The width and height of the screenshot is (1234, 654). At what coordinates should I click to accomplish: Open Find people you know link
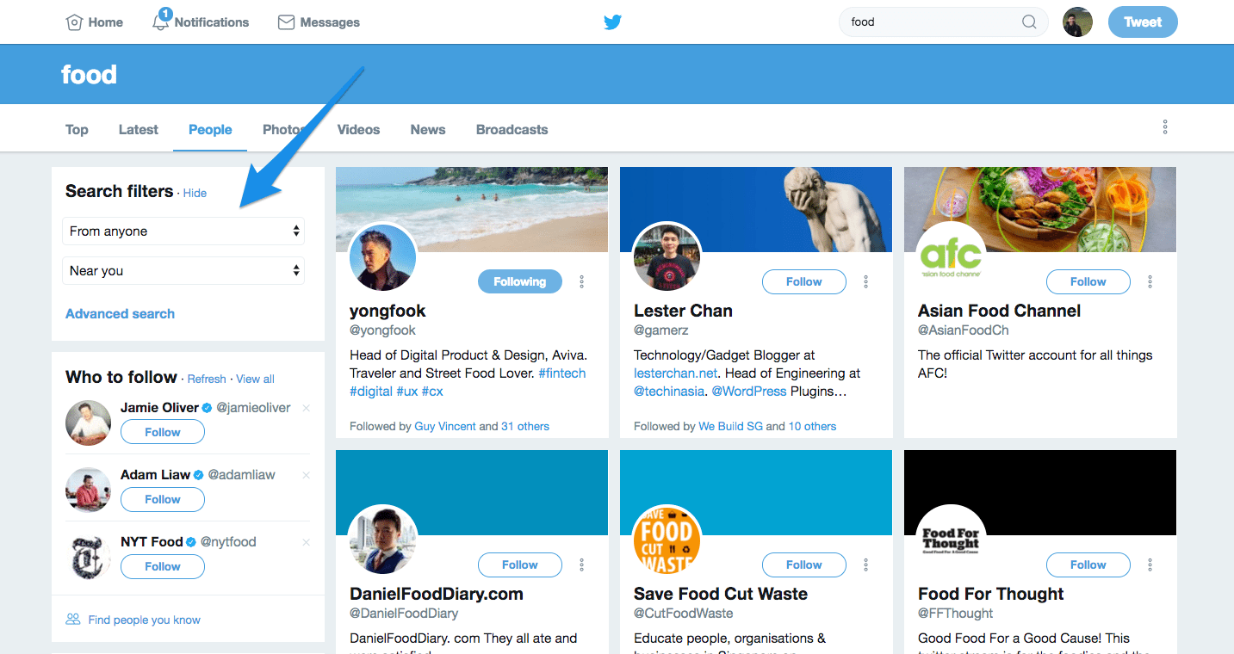[144, 620]
